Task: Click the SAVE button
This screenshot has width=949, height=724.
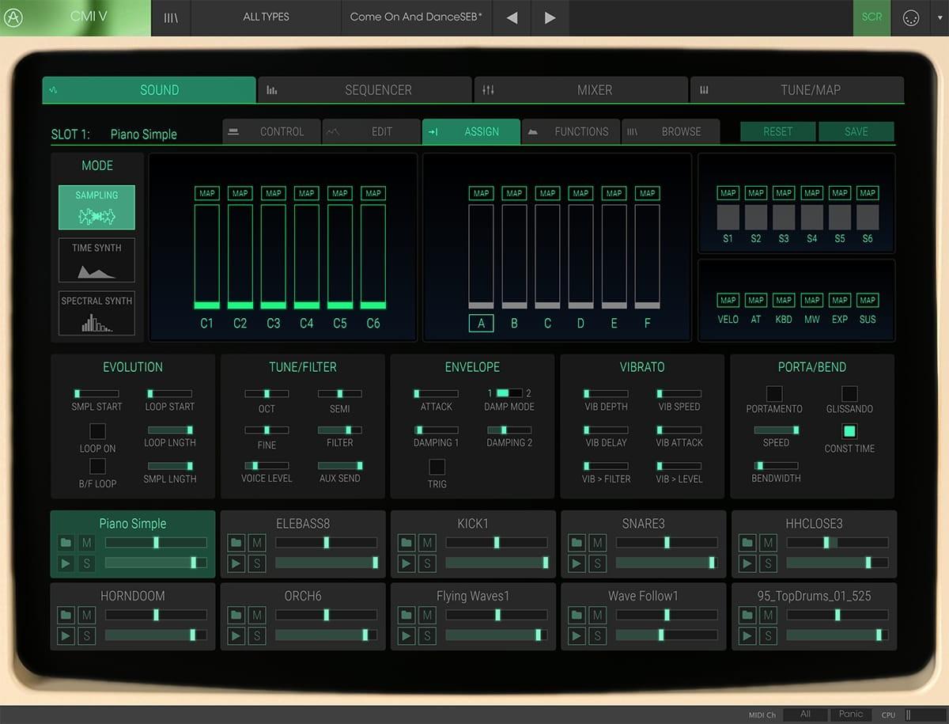Action: [x=856, y=131]
